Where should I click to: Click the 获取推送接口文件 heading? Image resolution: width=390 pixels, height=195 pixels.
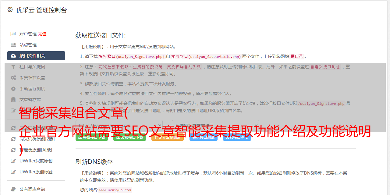101,35
